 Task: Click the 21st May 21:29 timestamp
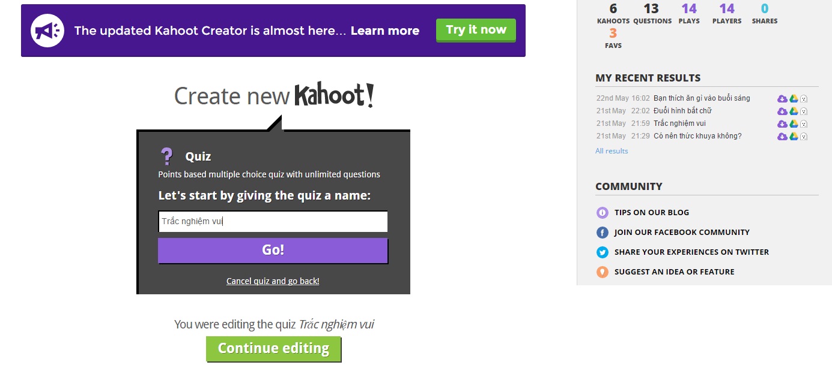point(623,136)
